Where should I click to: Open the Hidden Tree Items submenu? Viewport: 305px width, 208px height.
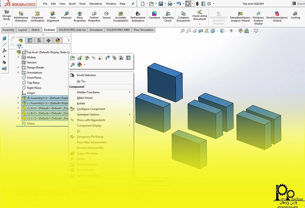[101, 92]
